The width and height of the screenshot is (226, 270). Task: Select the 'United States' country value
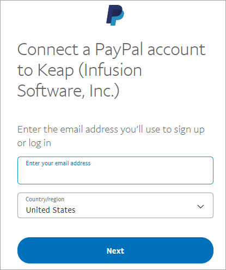click(51, 210)
